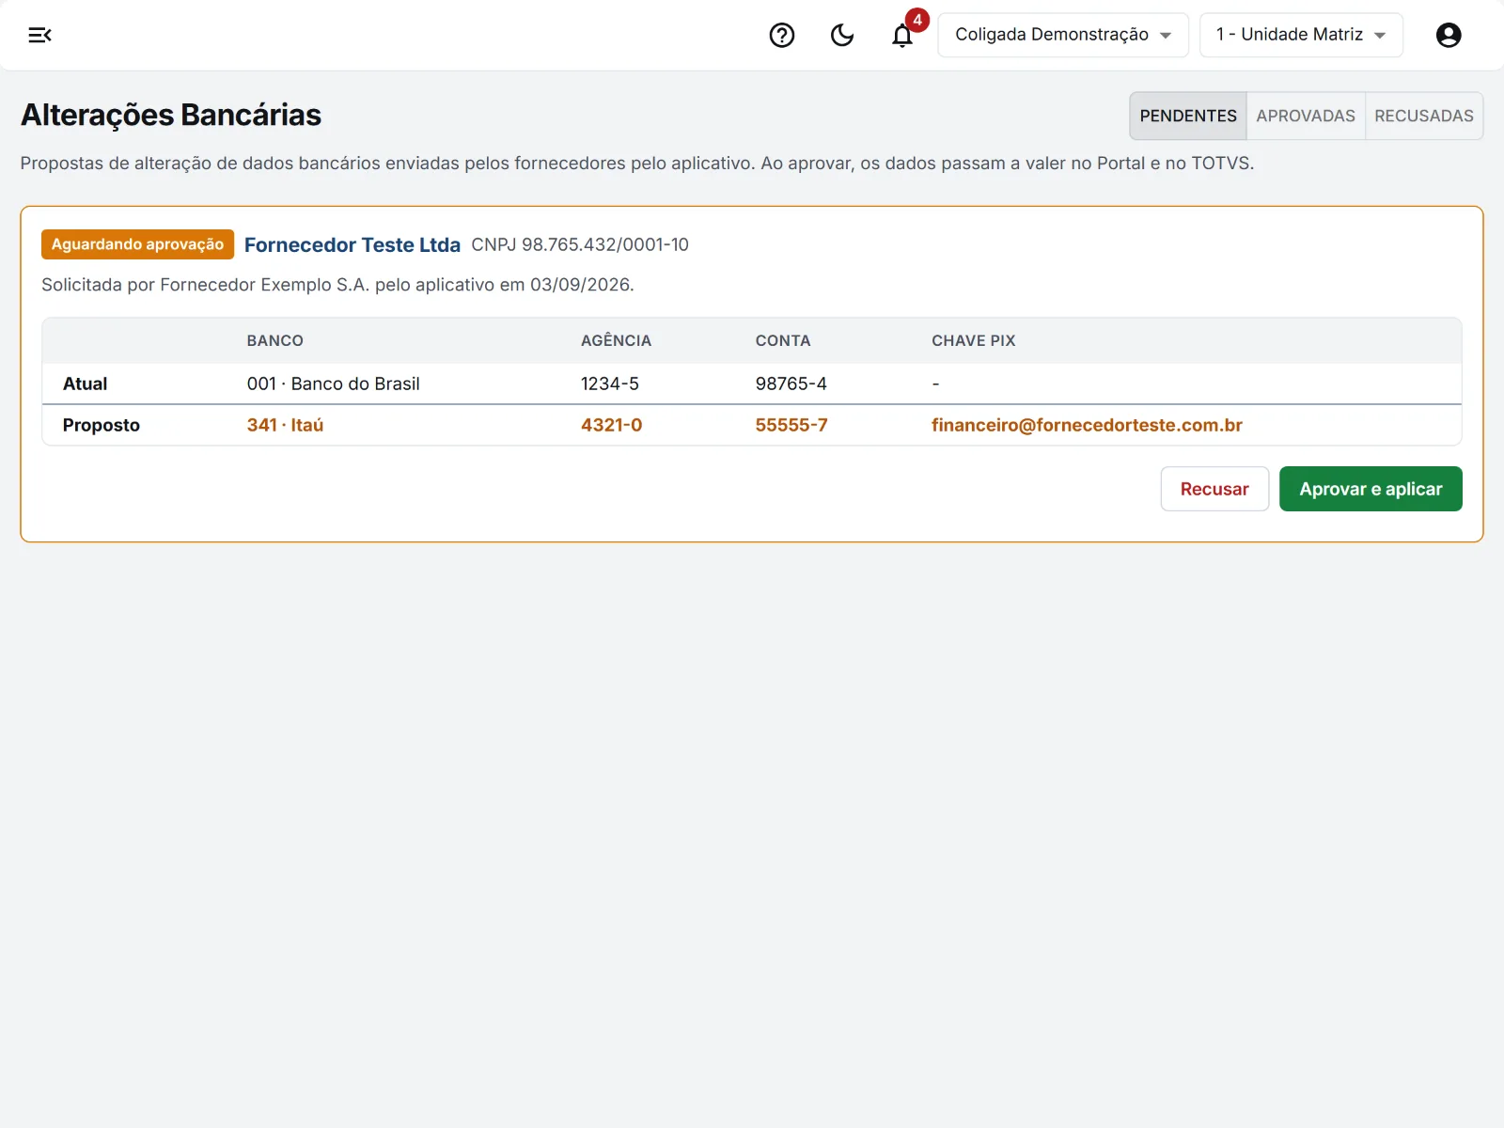The height and width of the screenshot is (1128, 1504).
Task: Click the Solicitada por Fornecedor Exemplo text
Action: pos(337,285)
